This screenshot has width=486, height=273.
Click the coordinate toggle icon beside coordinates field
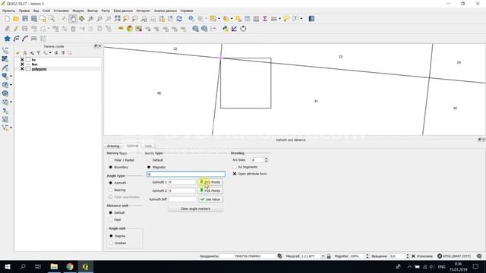click(280, 256)
